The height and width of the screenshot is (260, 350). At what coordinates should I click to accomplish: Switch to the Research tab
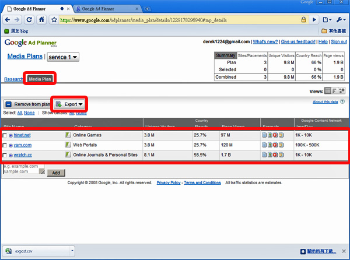13,79
